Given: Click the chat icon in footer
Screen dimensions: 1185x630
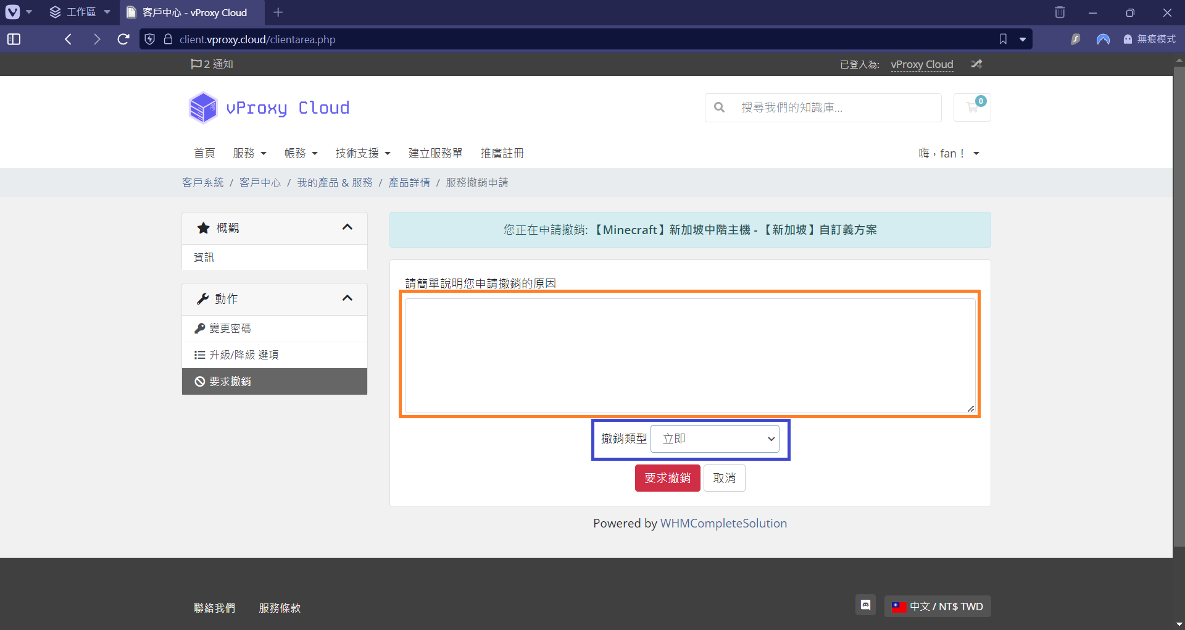Looking at the screenshot, I should 865,605.
